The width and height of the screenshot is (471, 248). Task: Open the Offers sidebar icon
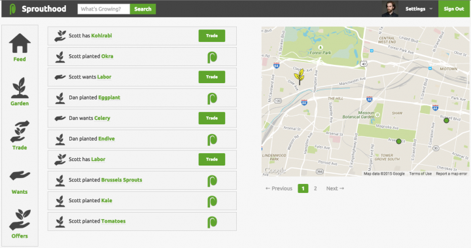pos(20,220)
